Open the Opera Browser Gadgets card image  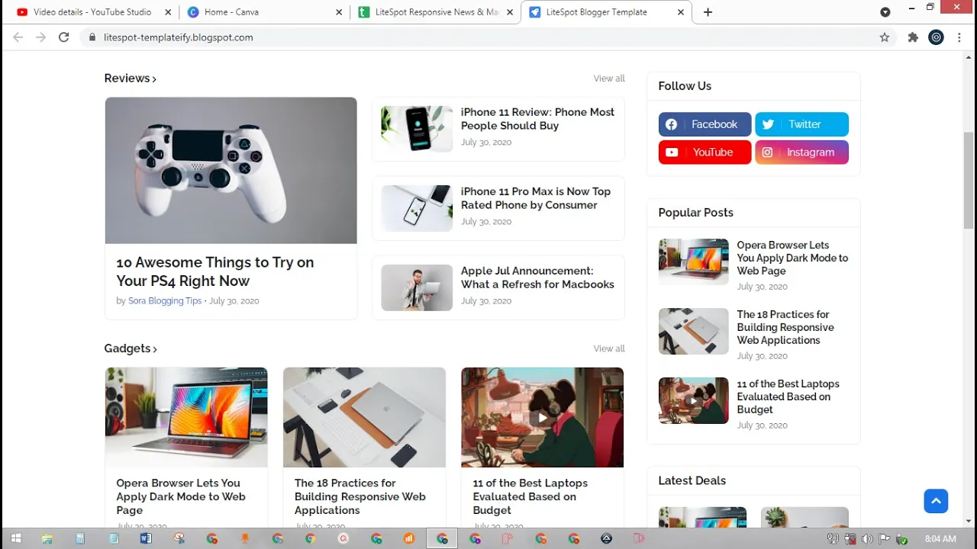(186, 417)
